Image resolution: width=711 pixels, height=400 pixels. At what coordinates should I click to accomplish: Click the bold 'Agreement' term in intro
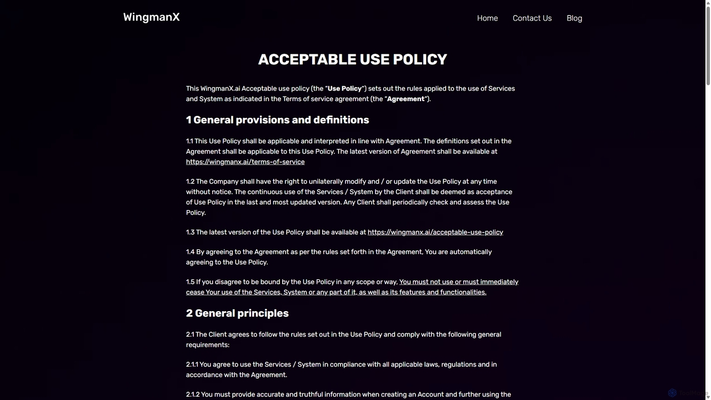[x=405, y=99]
